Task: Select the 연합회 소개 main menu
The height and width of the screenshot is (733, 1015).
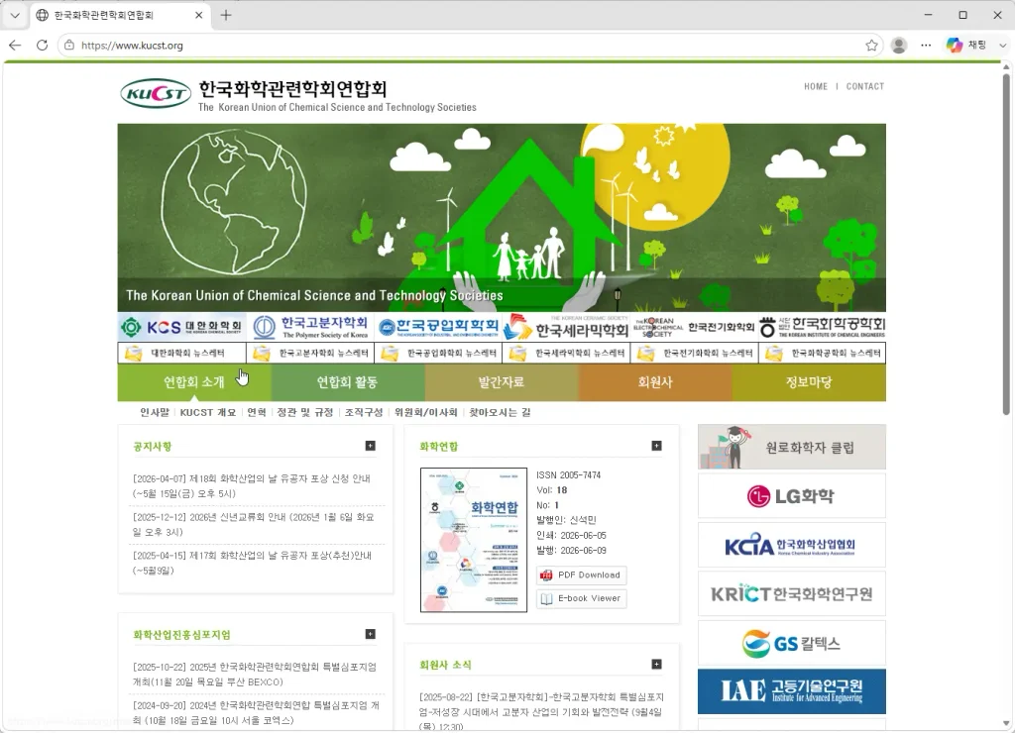Action: pos(194,382)
